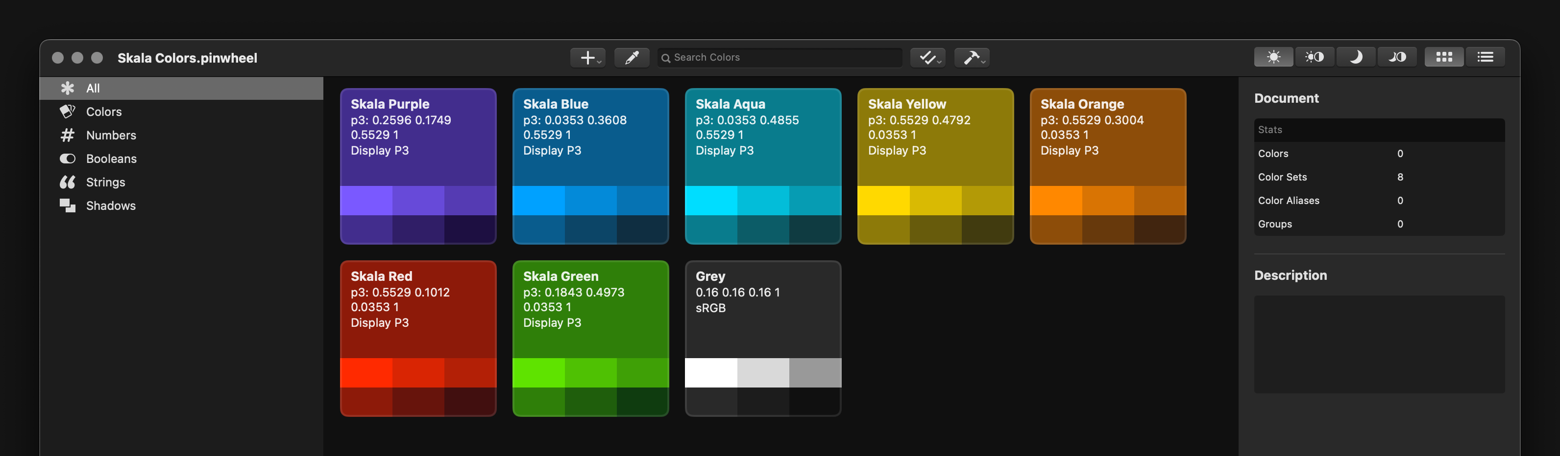The image size is (1560, 456).
Task: Select the Grey color set card
Action: (x=763, y=339)
